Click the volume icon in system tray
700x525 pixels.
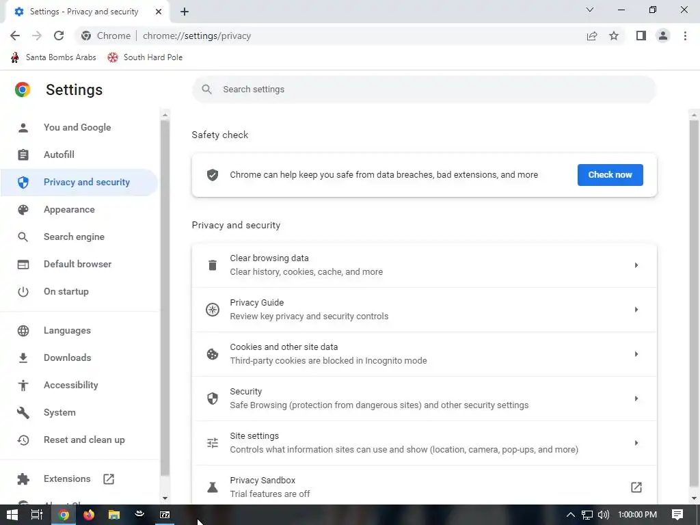pyautogui.click(x=604, y=515)
